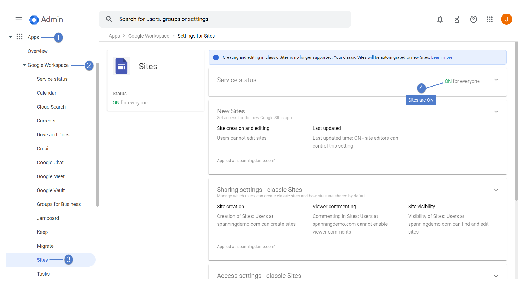This screenshot has height=287, width=530.
Task: Click the search for users field
Action: click(225, 19)
